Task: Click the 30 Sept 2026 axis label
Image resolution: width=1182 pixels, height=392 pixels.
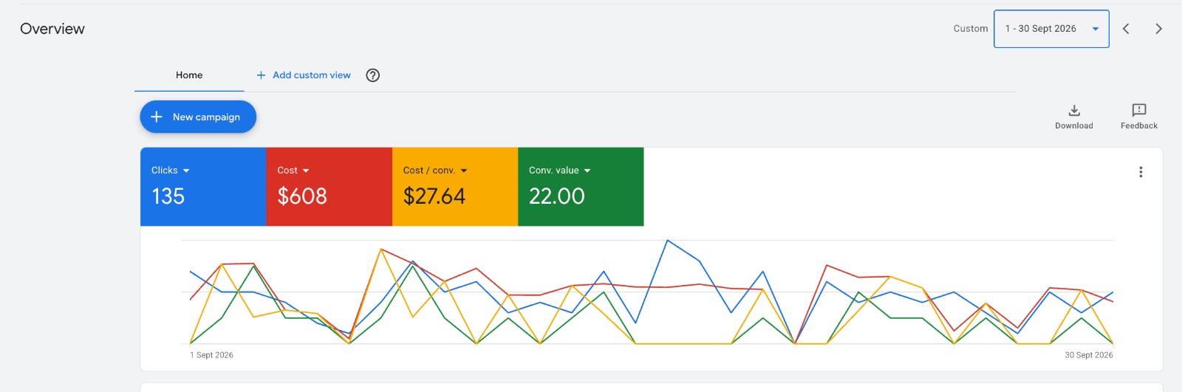Action: pos(1089,355)
